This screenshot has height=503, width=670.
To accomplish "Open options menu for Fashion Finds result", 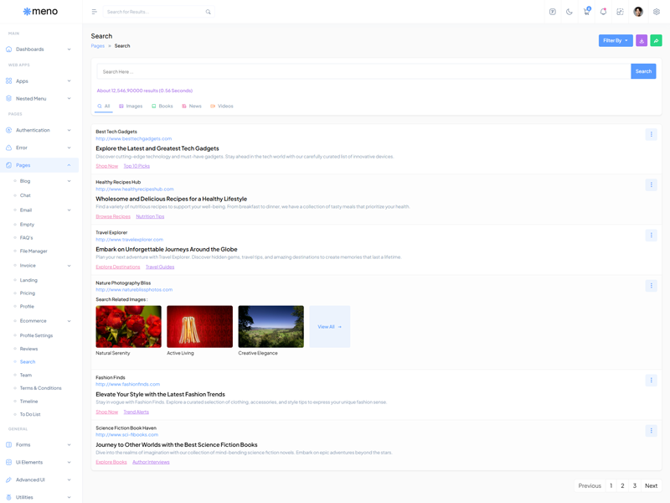I will coord(651,380).
